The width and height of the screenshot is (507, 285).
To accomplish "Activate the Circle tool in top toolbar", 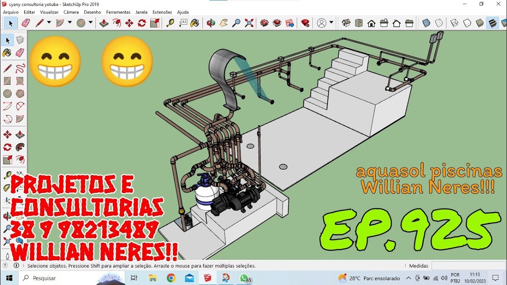I will point(81,23).
